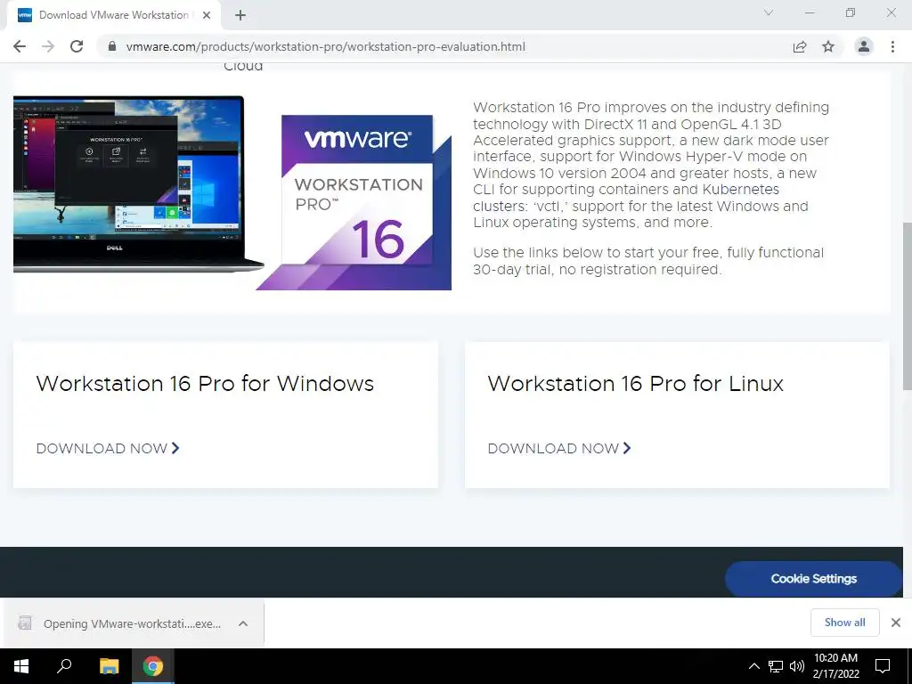
Task: Select the Download VMware Workstation tab
Action: [114, 15]
